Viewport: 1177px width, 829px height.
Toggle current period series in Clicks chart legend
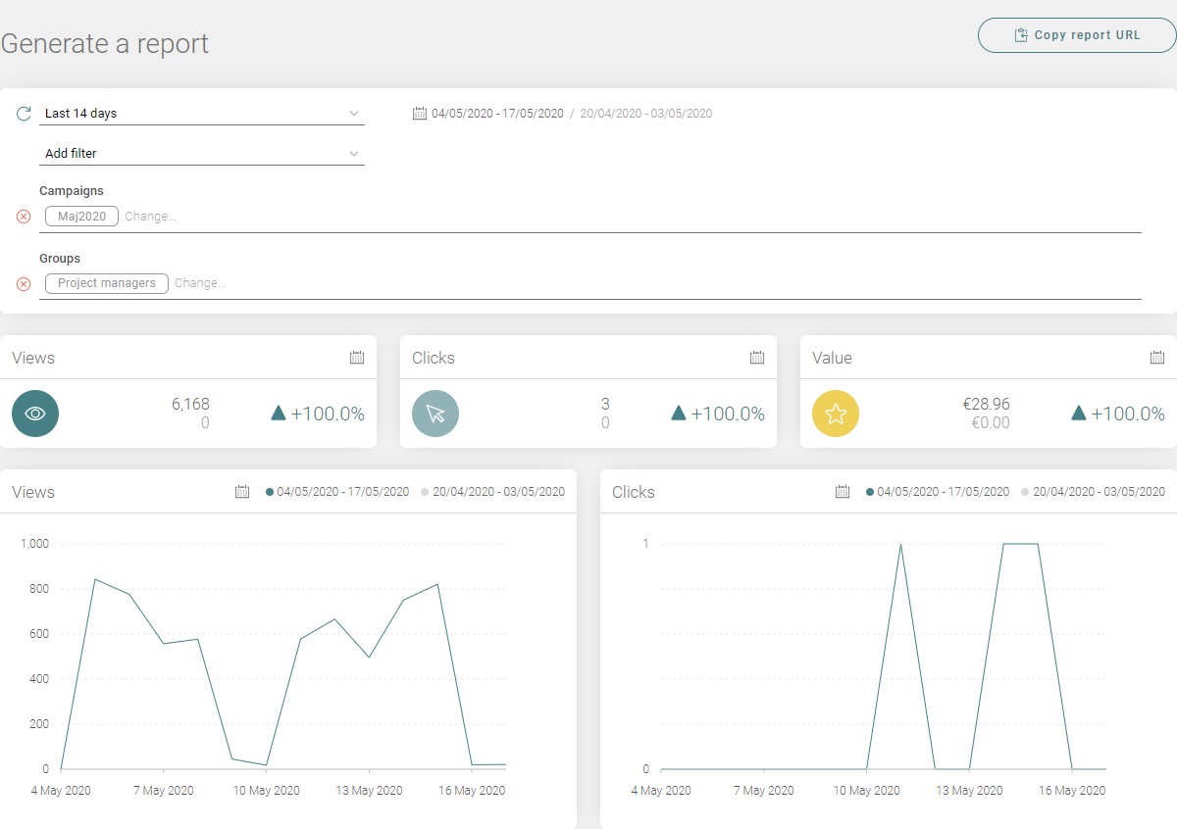pyautogui.click(x=938, y=492)
